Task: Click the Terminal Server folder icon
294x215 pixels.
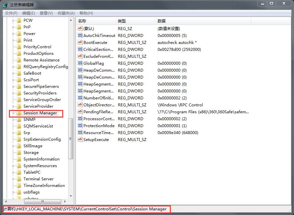Action: click(19, 179)
